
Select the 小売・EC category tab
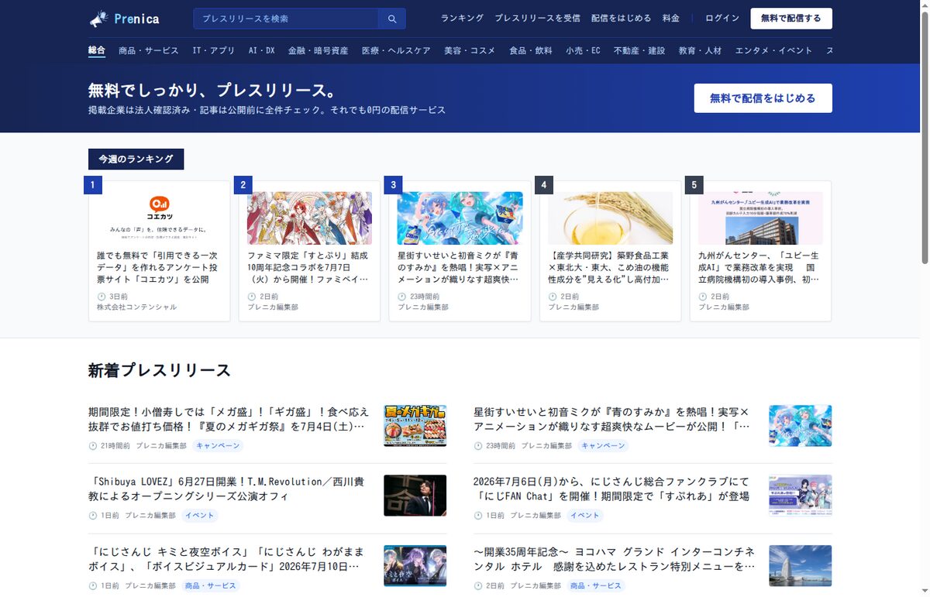pyautogui.click(x=583, y=50)
